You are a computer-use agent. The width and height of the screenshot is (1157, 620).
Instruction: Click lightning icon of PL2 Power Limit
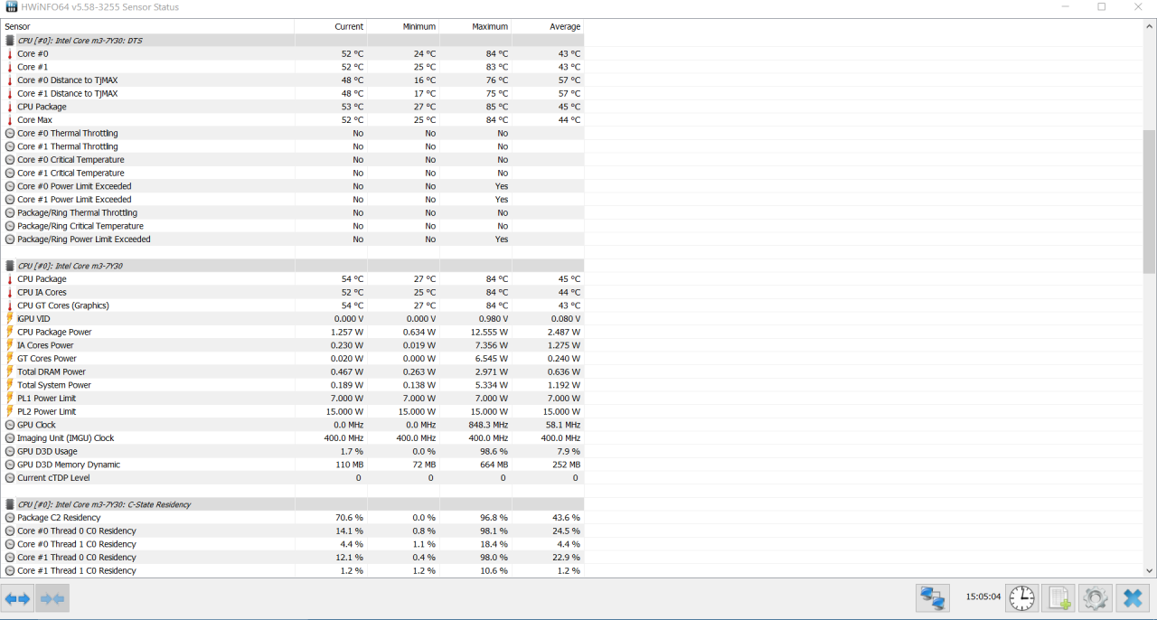[10, 411]
